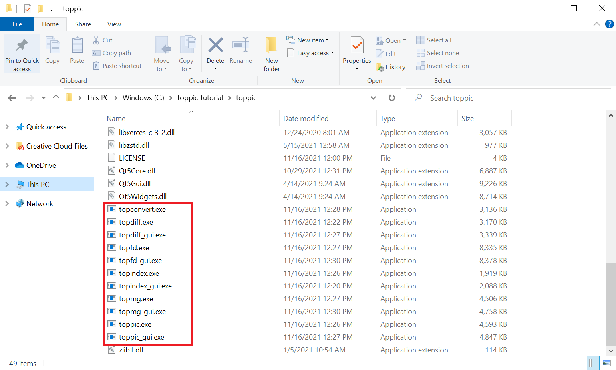
Task: Click the New folder icon
Action: point(272,46)
